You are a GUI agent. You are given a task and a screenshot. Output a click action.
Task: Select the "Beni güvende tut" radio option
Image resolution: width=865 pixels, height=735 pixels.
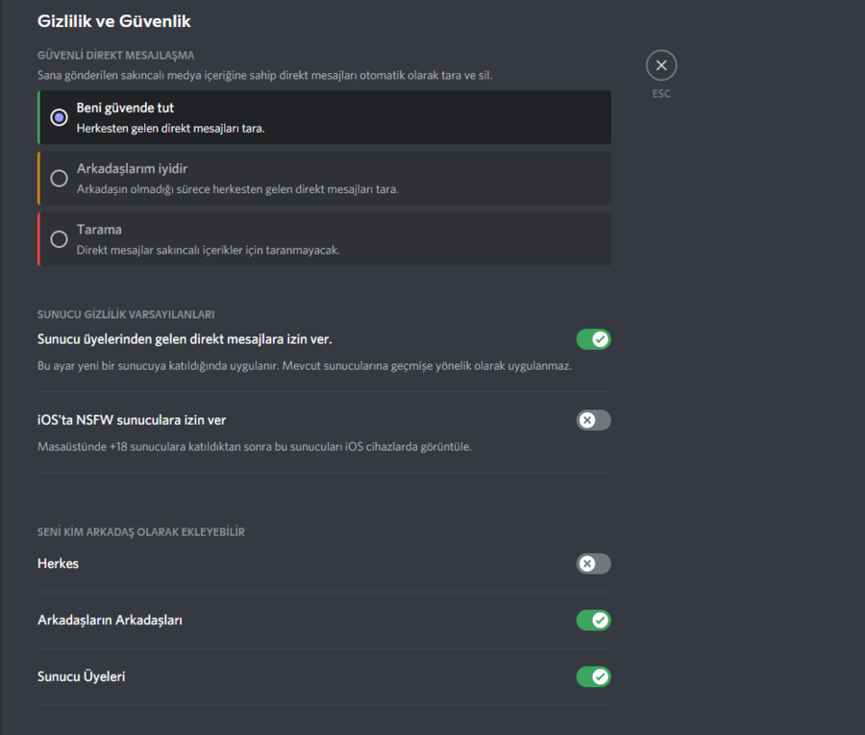[60, 117]
